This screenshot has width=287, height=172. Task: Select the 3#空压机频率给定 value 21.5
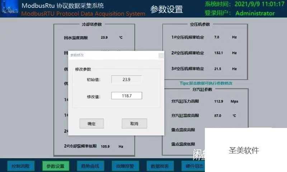point(218,69)
